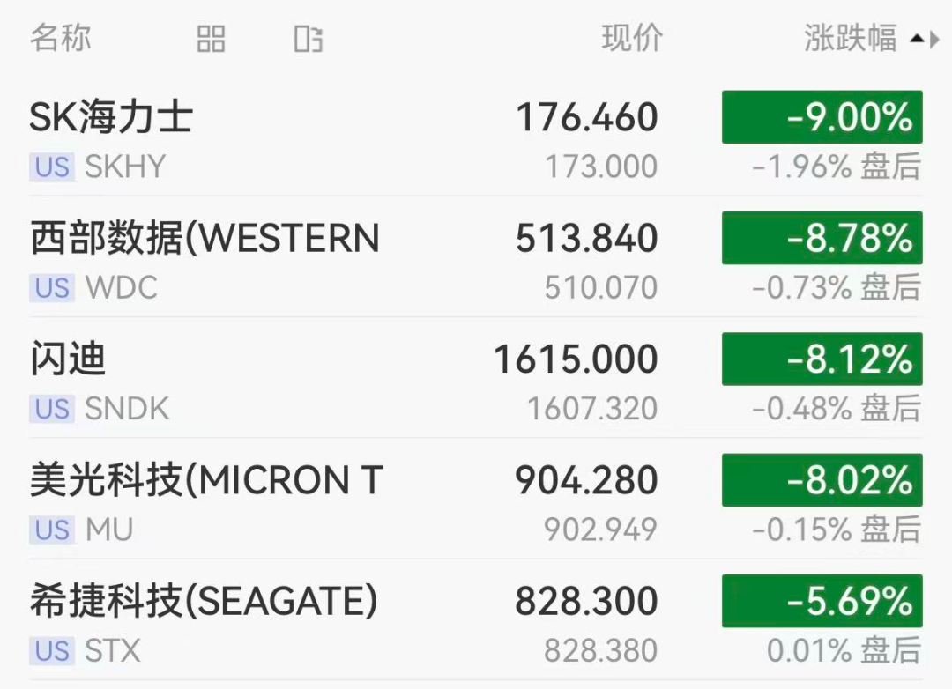Tap the US market tag beside SKHY

[52, 167]
